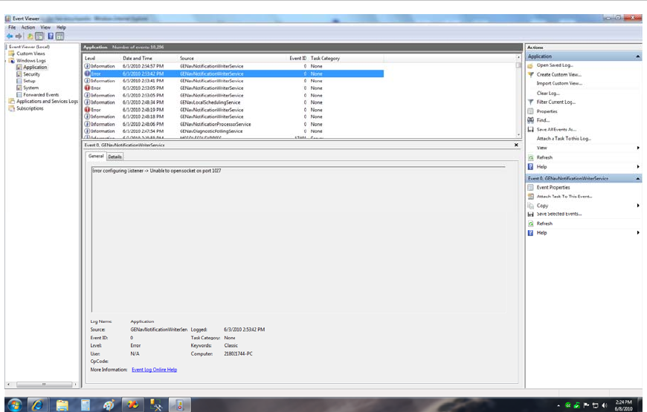
Task: Open the File menu
Action: (x=12, y=27)
